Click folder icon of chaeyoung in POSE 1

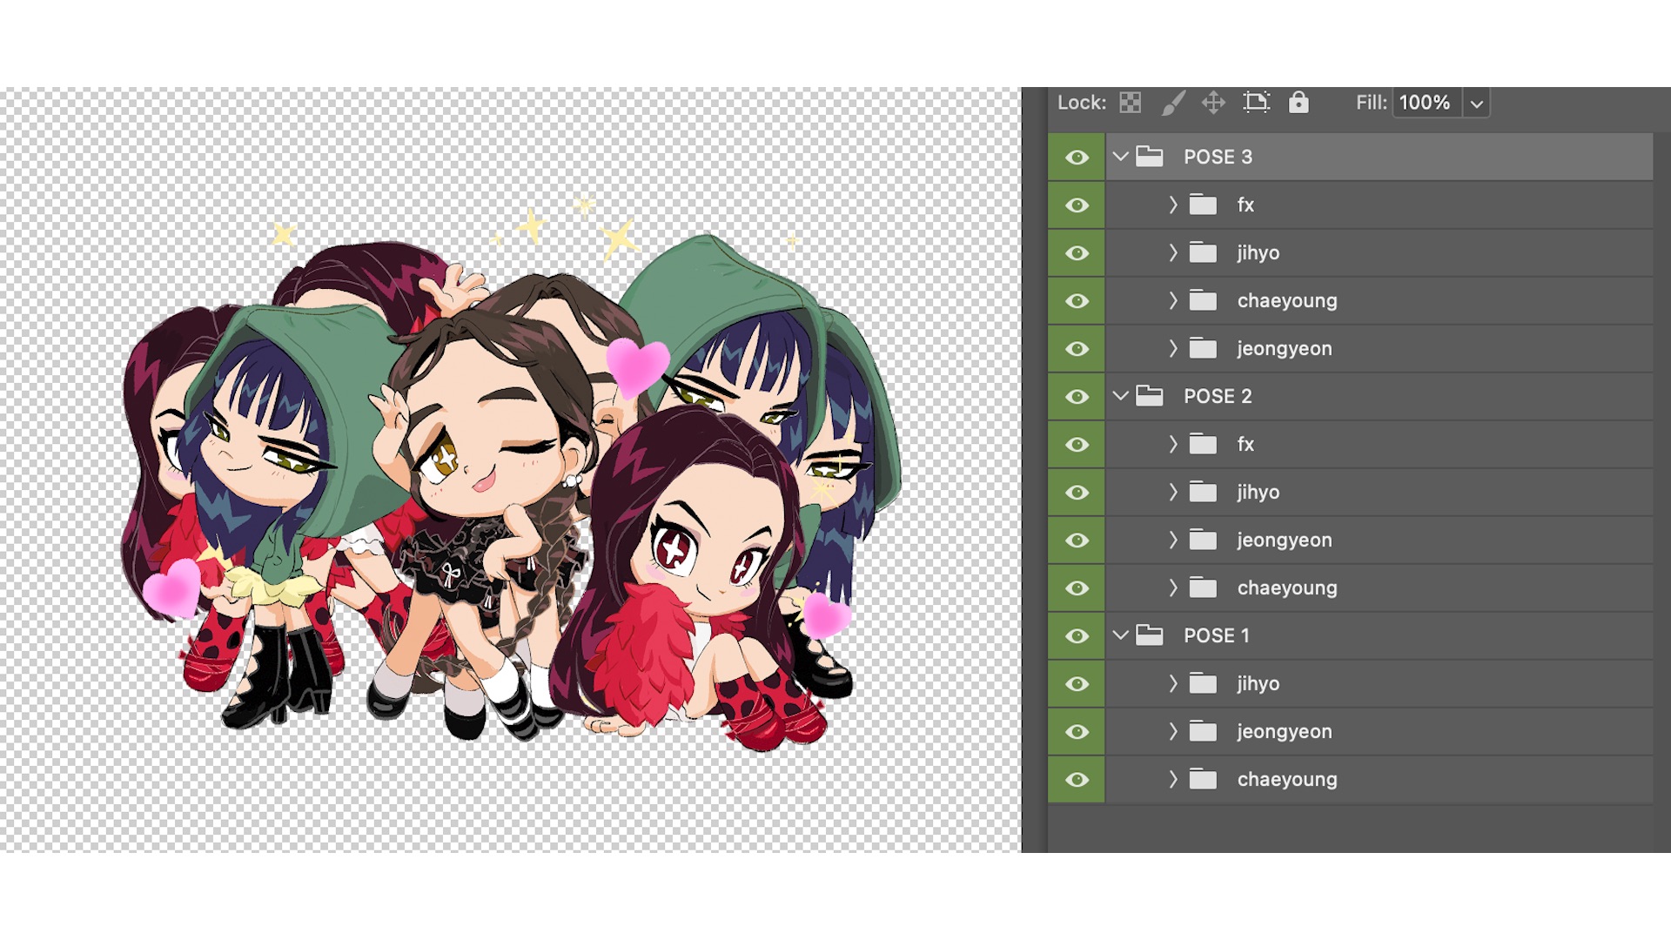tap(1203, 779)
